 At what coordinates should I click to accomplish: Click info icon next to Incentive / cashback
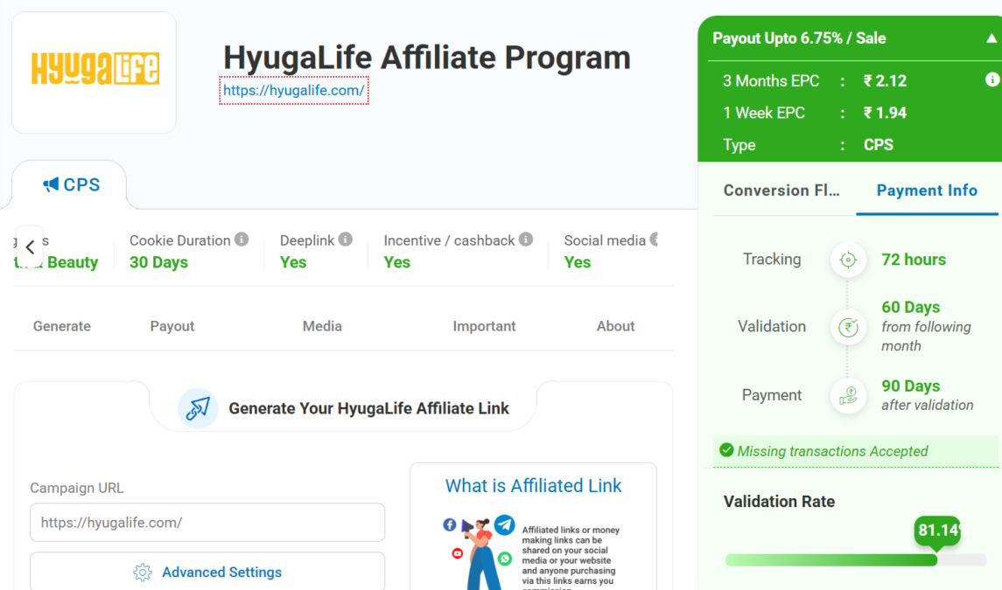point(526,239)
